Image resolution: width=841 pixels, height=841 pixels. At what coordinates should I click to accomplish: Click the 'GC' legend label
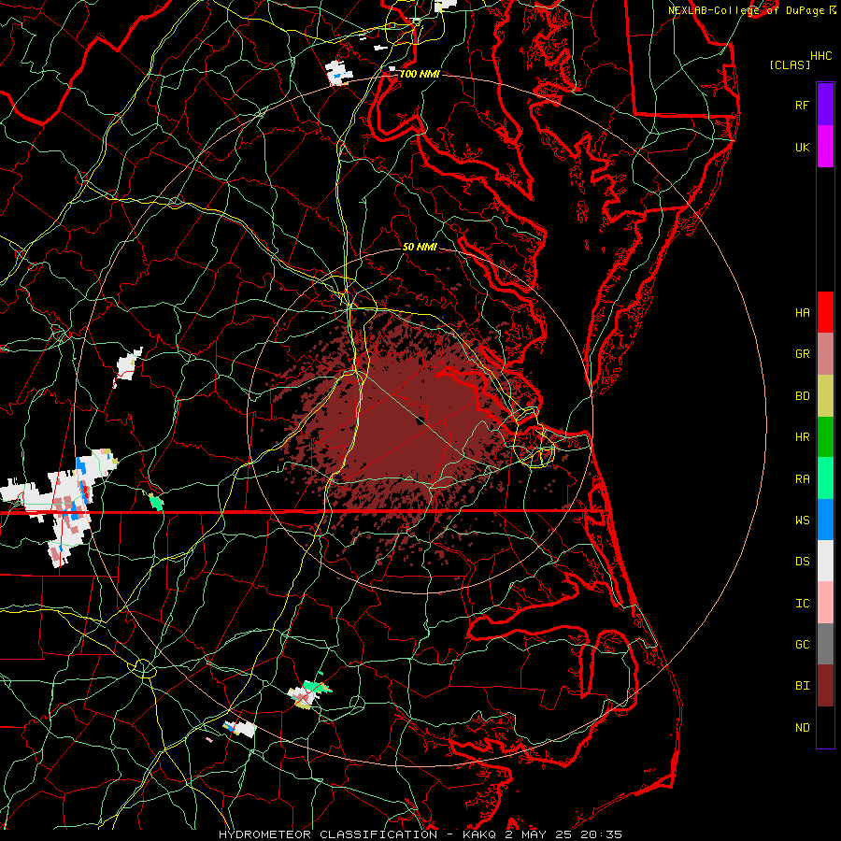point(802,645)
